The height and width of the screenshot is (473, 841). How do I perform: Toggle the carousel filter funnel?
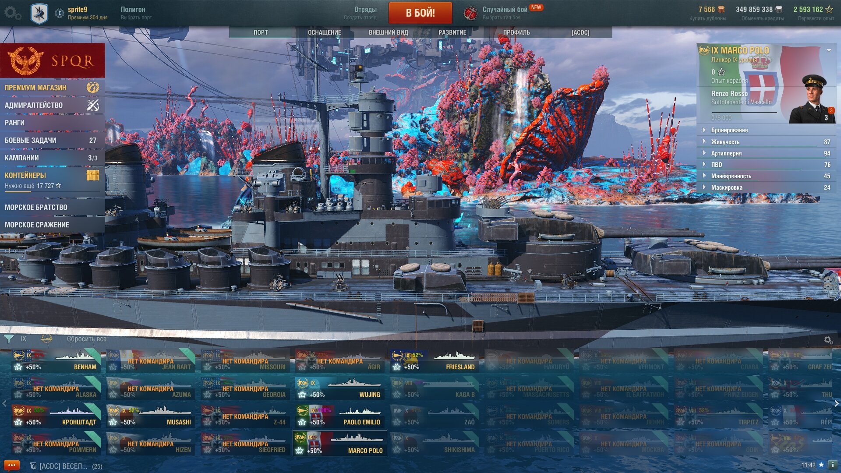[8, 339]
